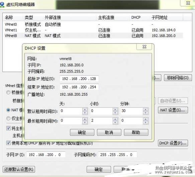Toggle the host virtual adapter checkbox
Screen dimensions: 195x177
(8, 128)
